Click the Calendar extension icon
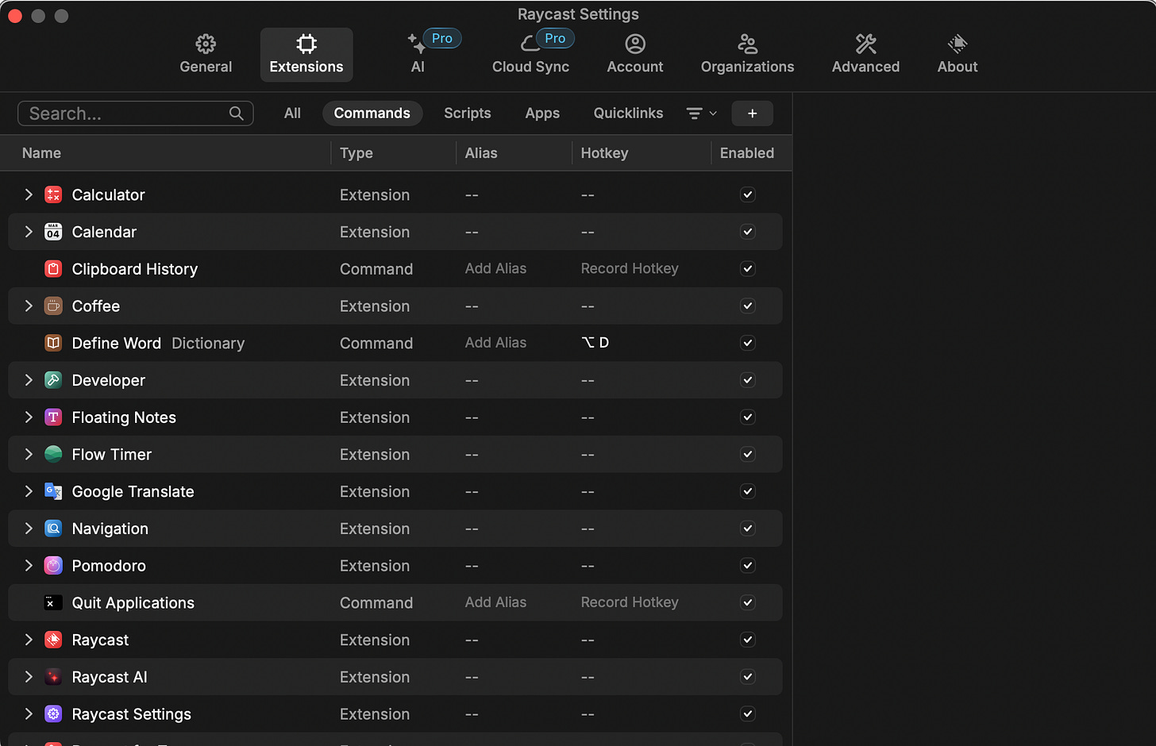The image size is (1156, 746). coord(53,232)
